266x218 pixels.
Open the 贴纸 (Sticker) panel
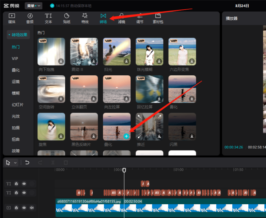point(66,18)
